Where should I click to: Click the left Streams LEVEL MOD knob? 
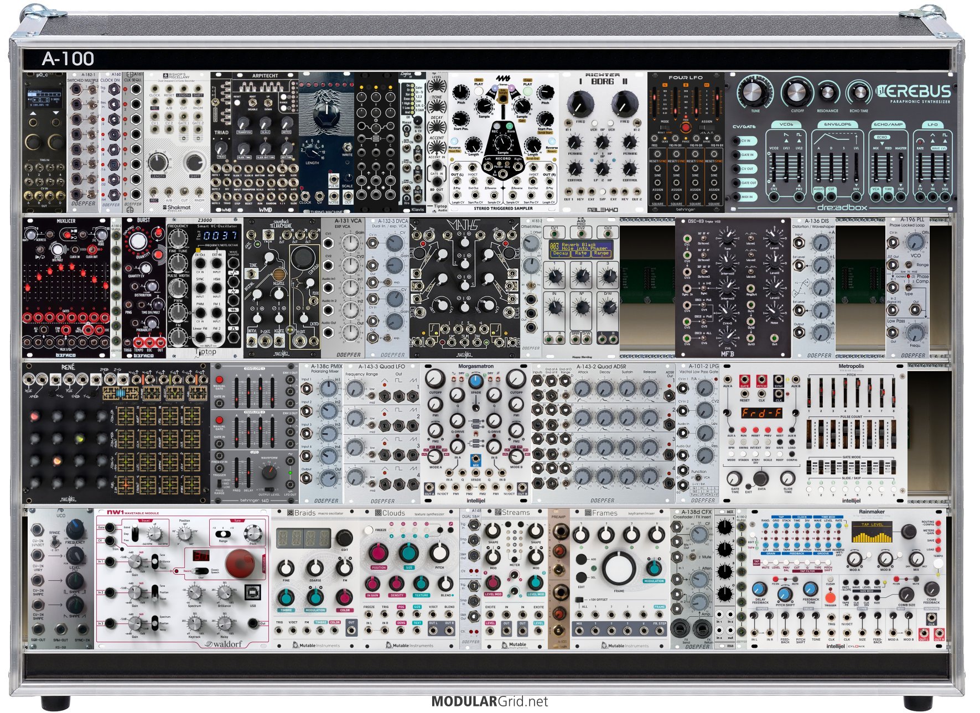coord(493,582)
